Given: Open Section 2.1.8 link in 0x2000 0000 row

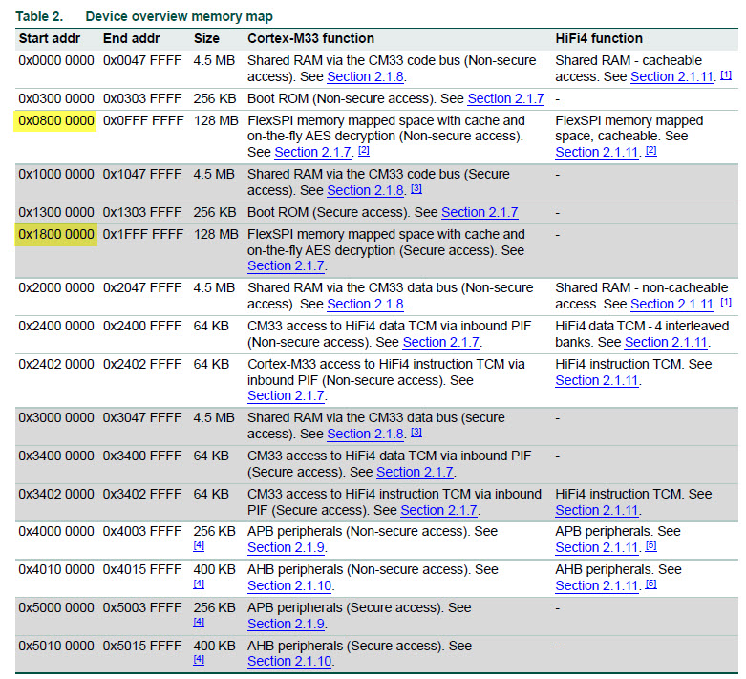Looking at the screenshot, I should pos(366,304).
